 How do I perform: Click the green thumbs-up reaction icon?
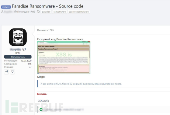41,109
